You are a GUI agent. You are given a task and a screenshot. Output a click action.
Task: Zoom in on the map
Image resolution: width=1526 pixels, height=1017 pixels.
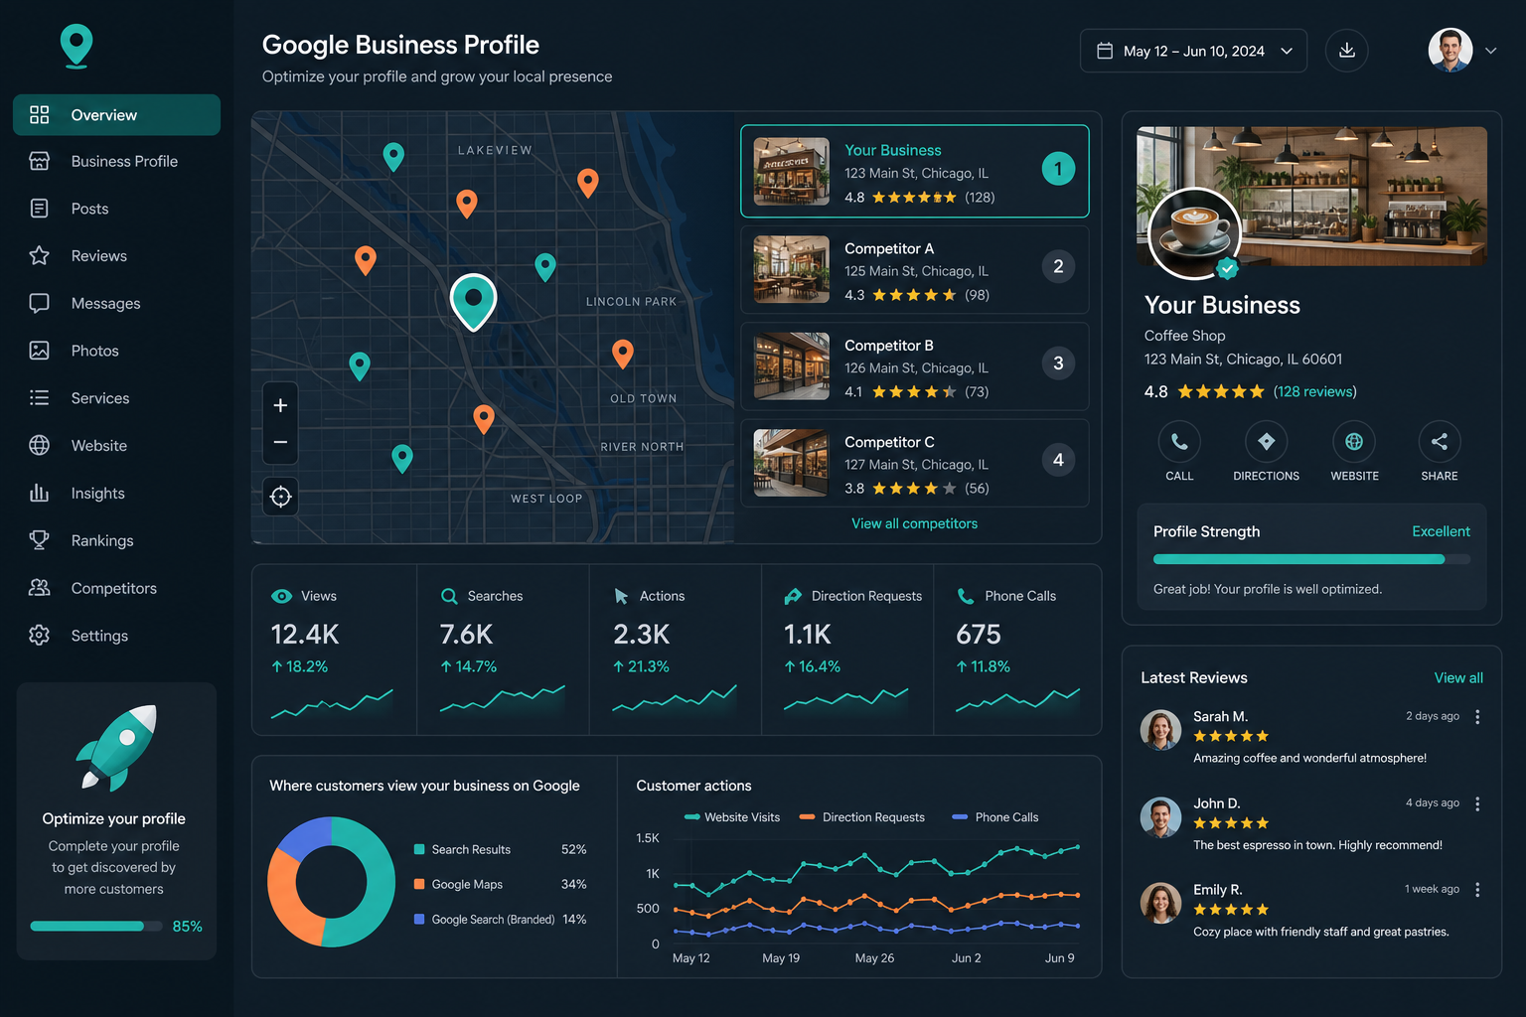280,405
